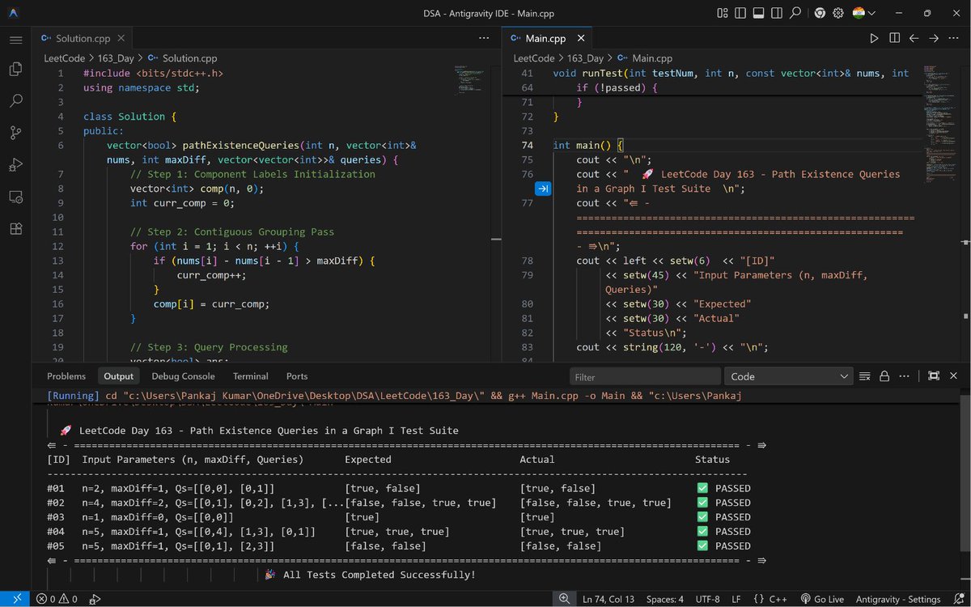Click the debug launch icon in the status bar
The image size is (971, 607).
[x=95, y=599]
